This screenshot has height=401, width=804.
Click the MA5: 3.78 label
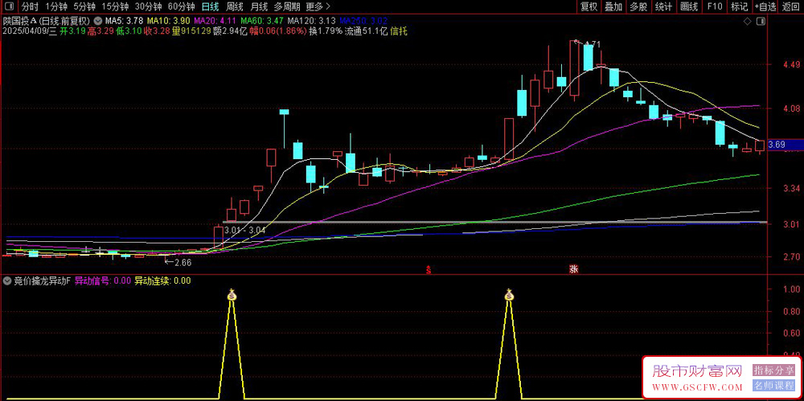click(124, 21)
